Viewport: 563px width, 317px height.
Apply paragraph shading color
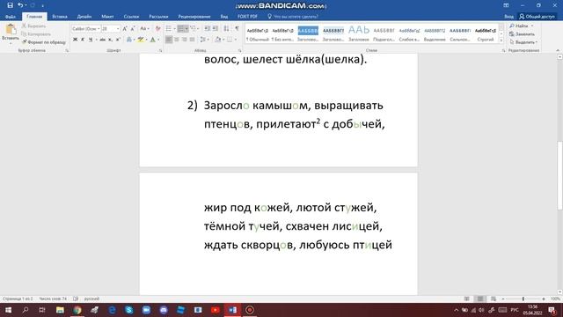pyautogui.click(x=218, y=39)
